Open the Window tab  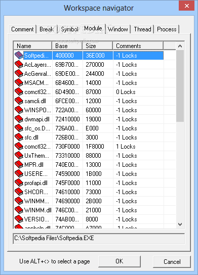[118, 29]
